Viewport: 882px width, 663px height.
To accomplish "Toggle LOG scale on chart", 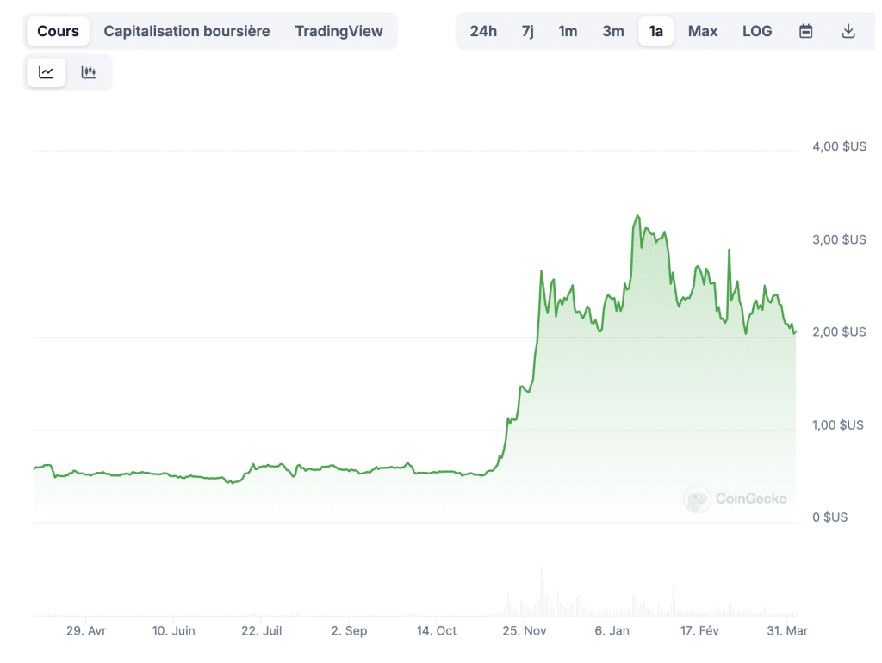I will (x=757, y=31).
